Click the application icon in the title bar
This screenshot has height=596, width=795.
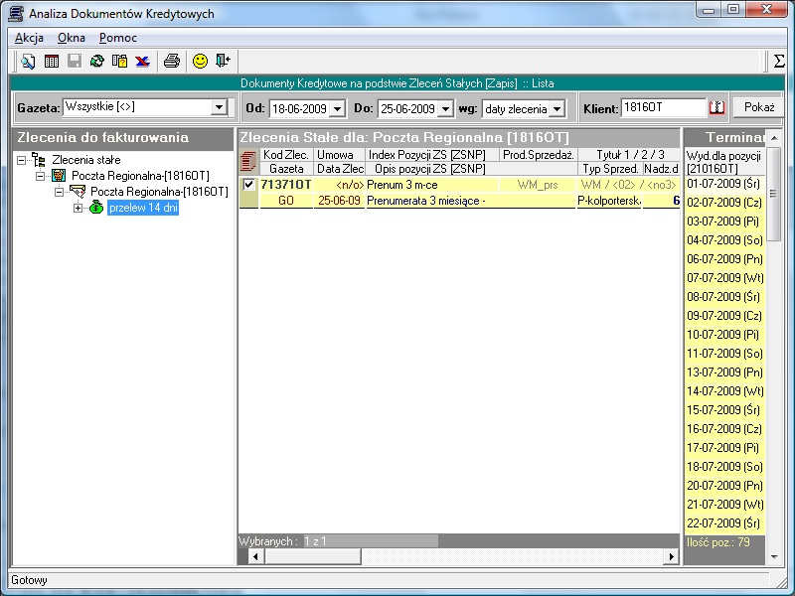[x=16, y=13]
